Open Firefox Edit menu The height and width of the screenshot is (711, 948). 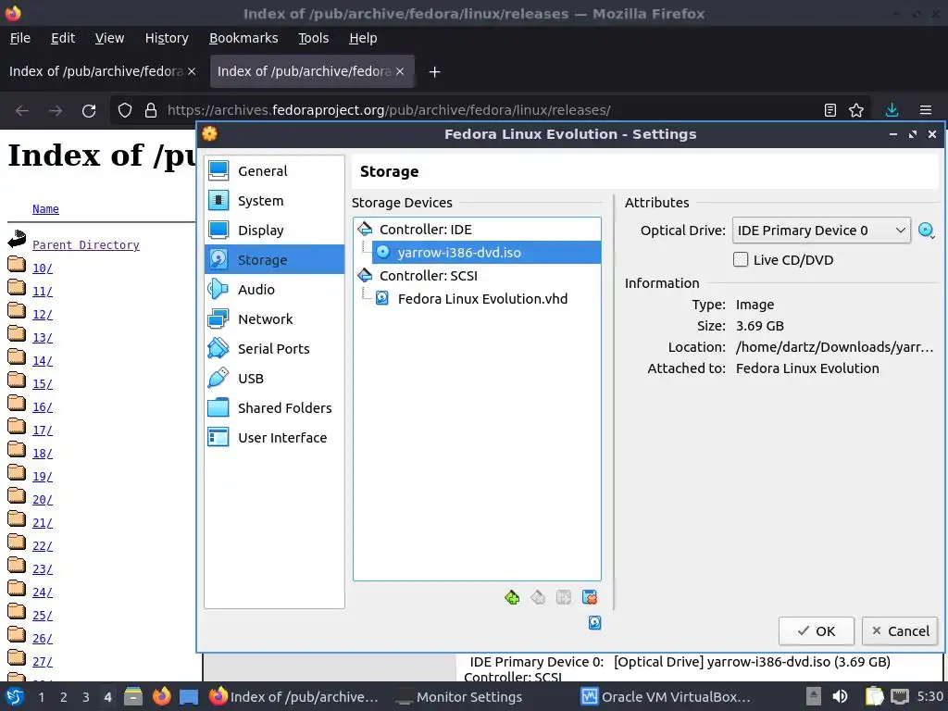pos(63,38)
